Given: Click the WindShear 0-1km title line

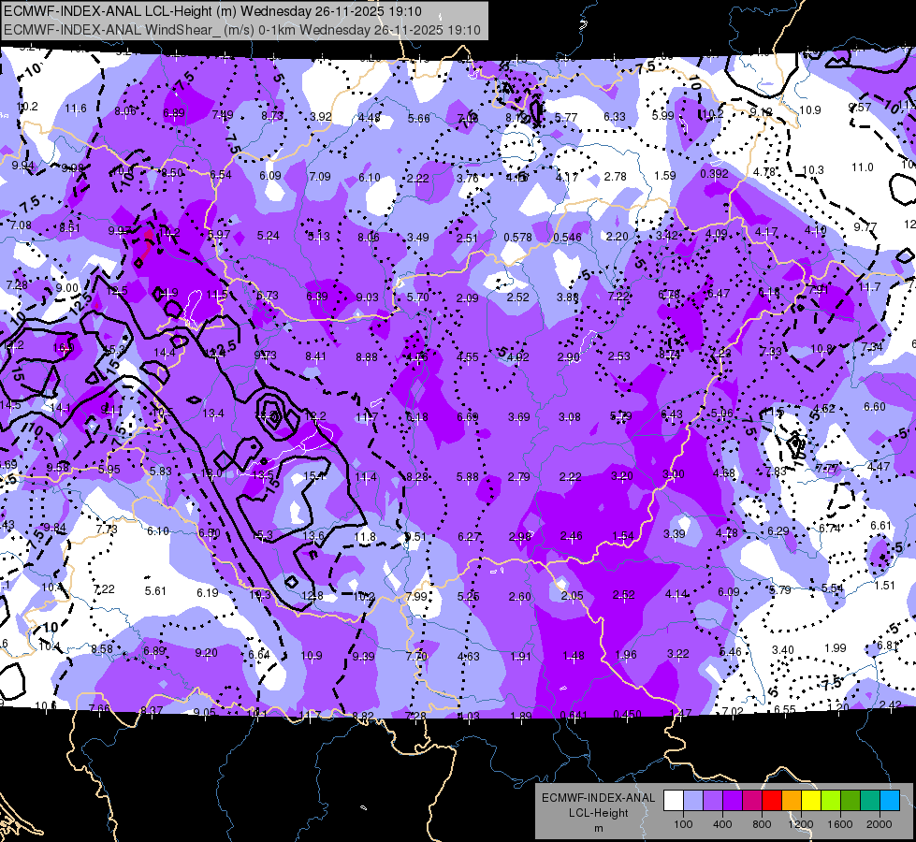Looking at the screenshot, I should click(x=241, y=30).
